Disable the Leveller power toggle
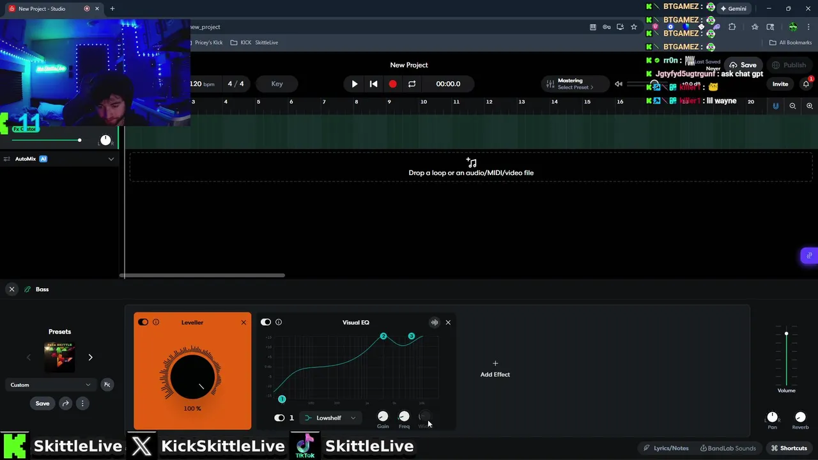The width and height of the screenshot is (818, 460). coord(143,322)
